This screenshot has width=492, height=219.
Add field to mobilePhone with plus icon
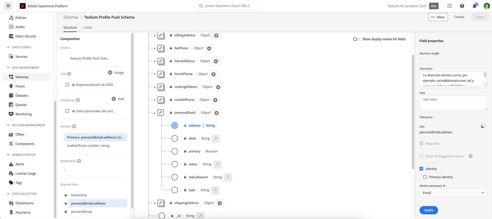pos(215,100)
